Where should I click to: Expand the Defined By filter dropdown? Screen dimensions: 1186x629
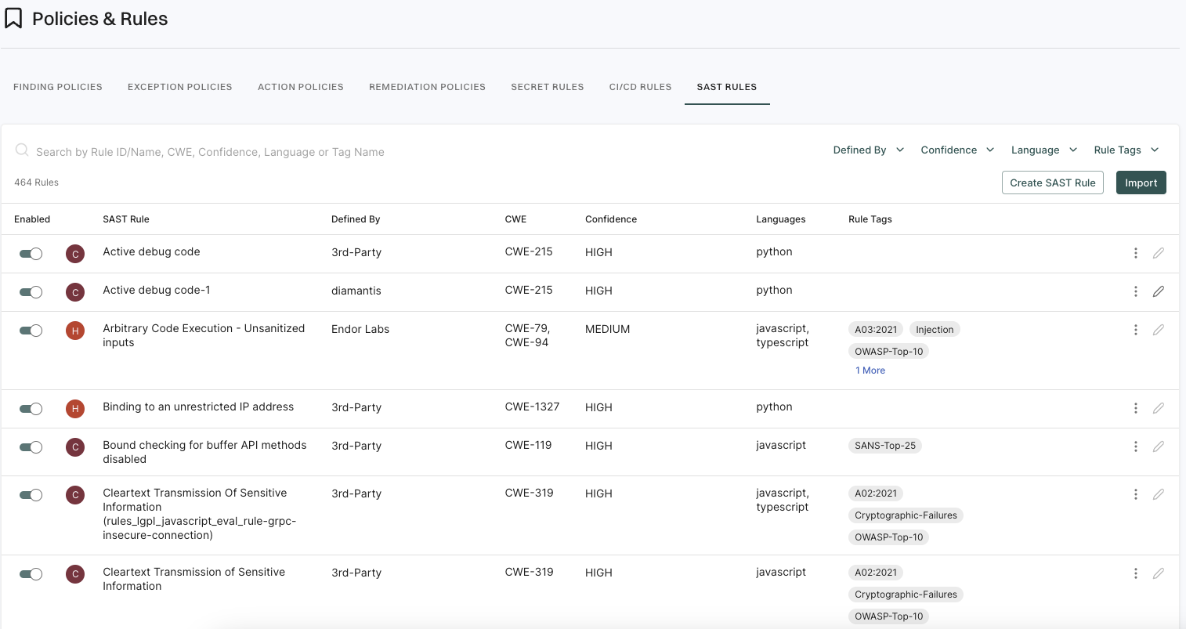(x=868, y=150)
